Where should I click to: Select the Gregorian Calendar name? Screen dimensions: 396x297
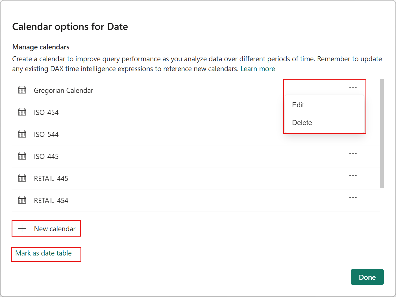(x=64, y=90)
